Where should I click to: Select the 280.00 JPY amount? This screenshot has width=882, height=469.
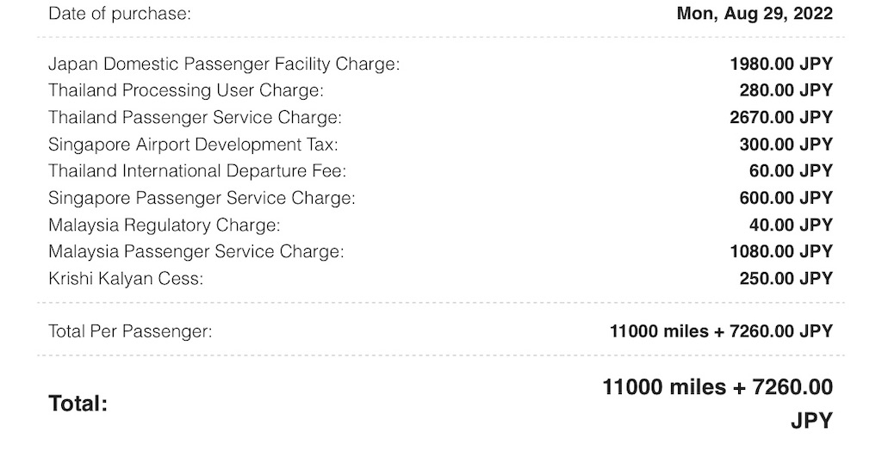click(x=786, y=90)
